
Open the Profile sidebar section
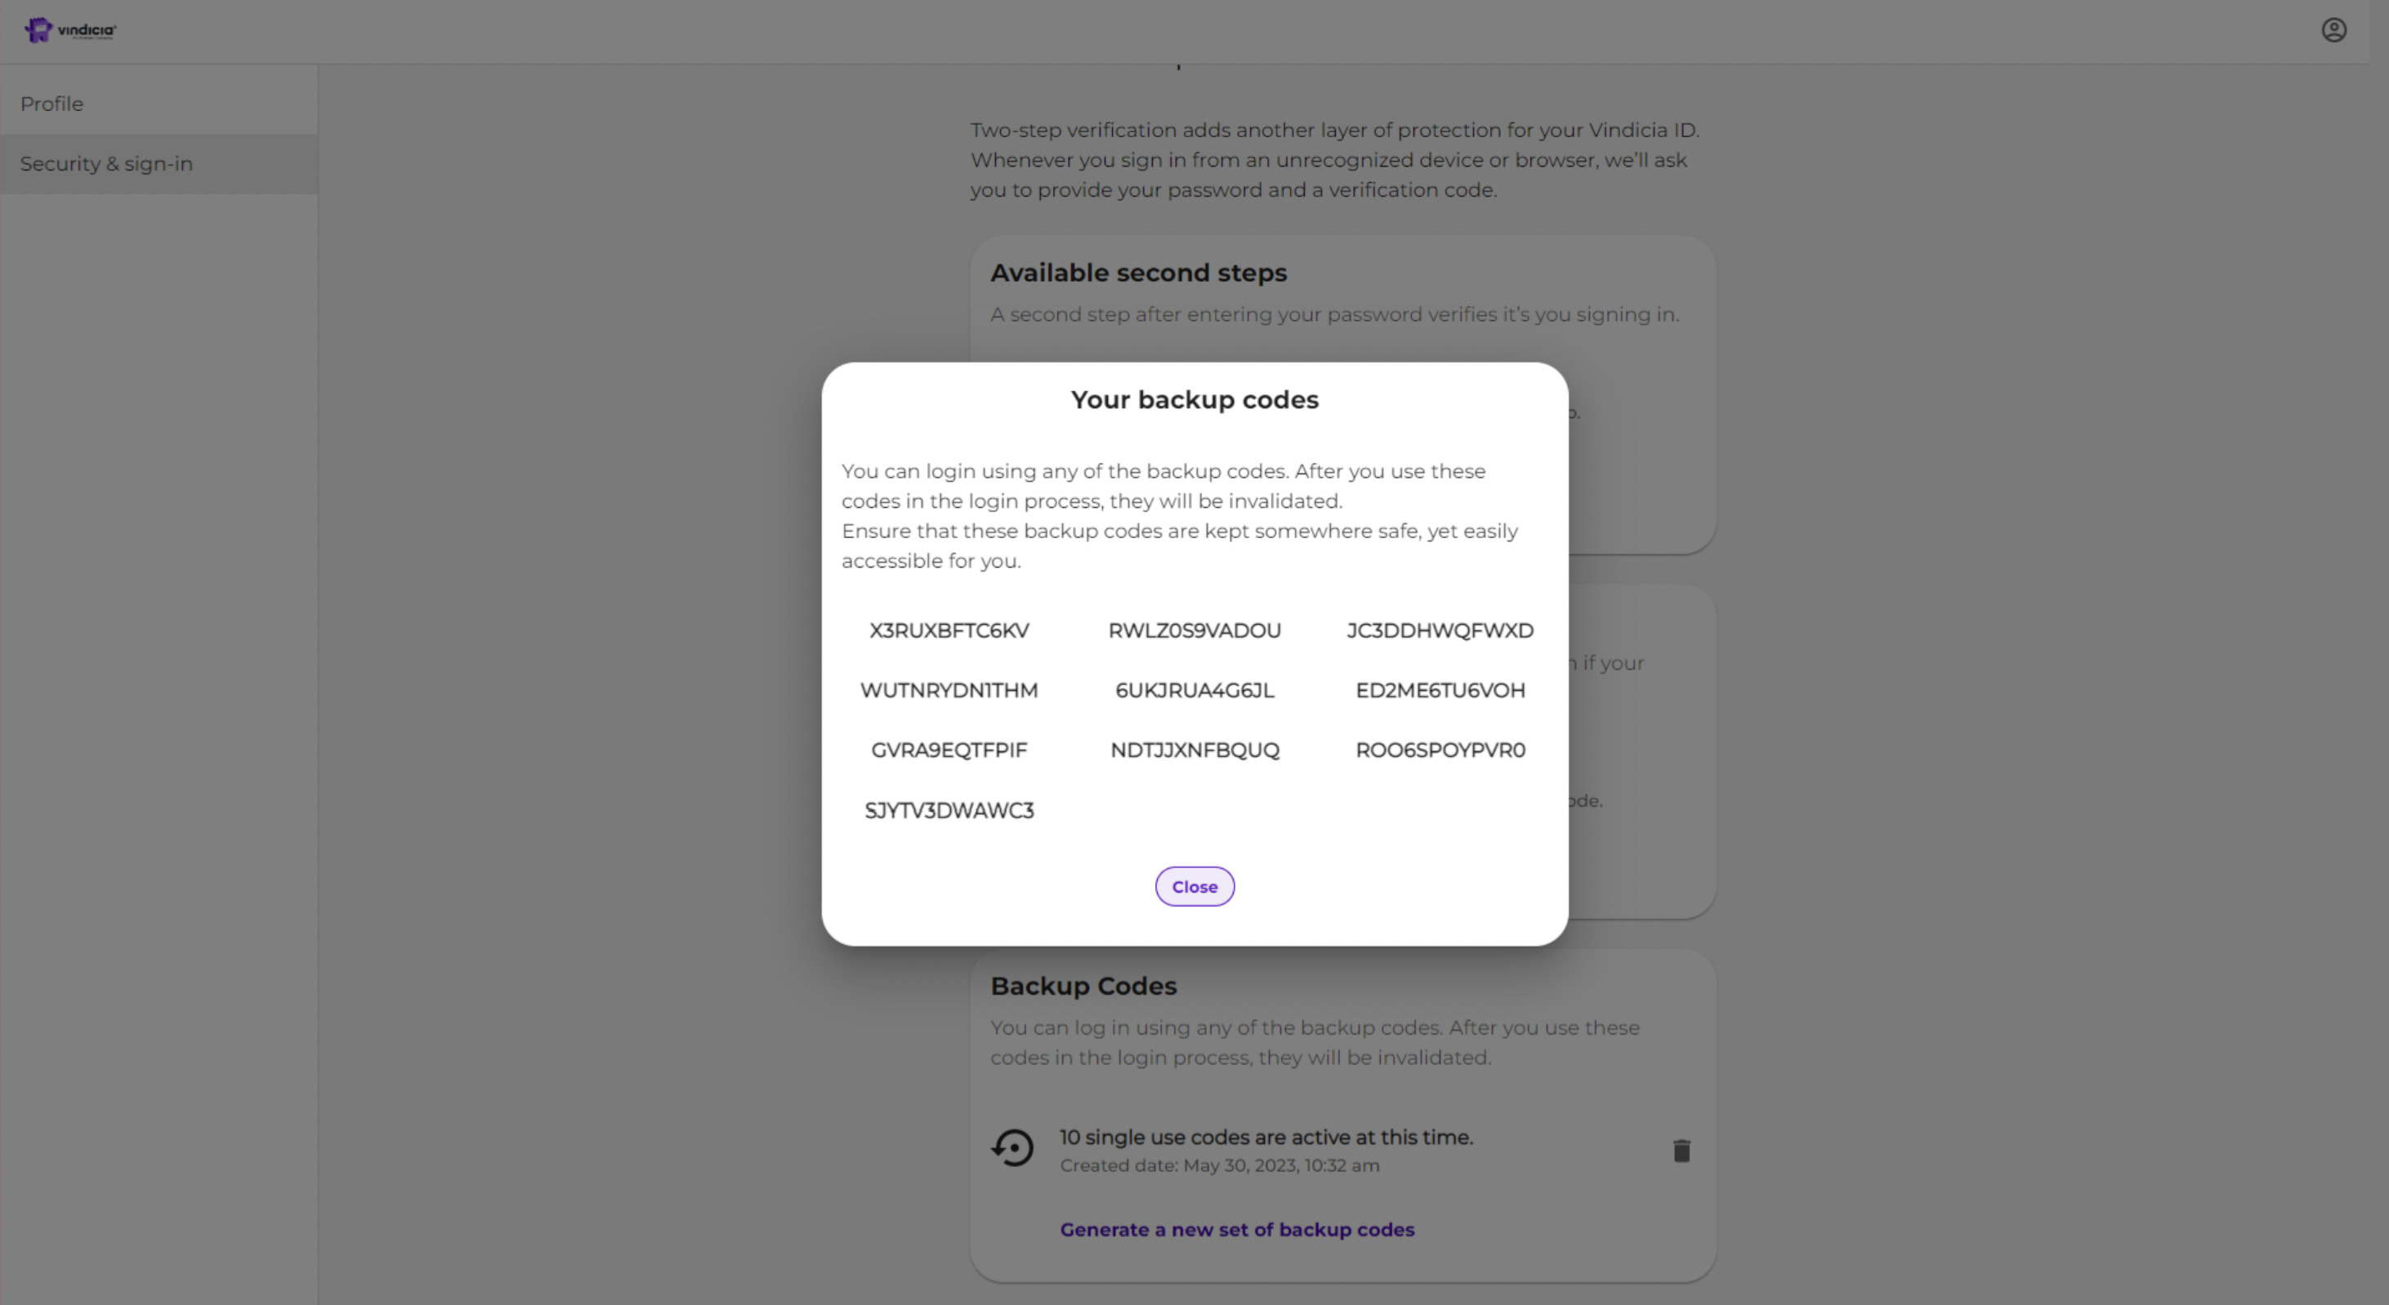click(x=51, y=104)
